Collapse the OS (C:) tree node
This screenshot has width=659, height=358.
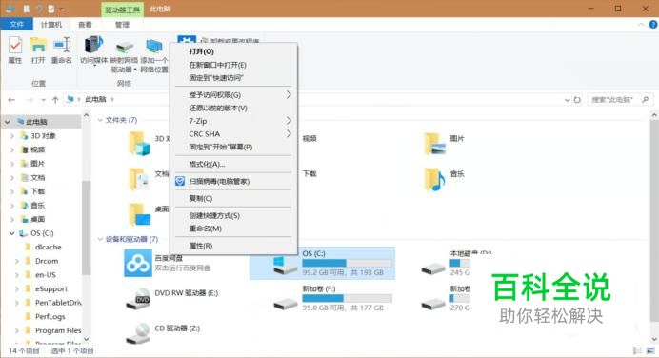[11, 233]
